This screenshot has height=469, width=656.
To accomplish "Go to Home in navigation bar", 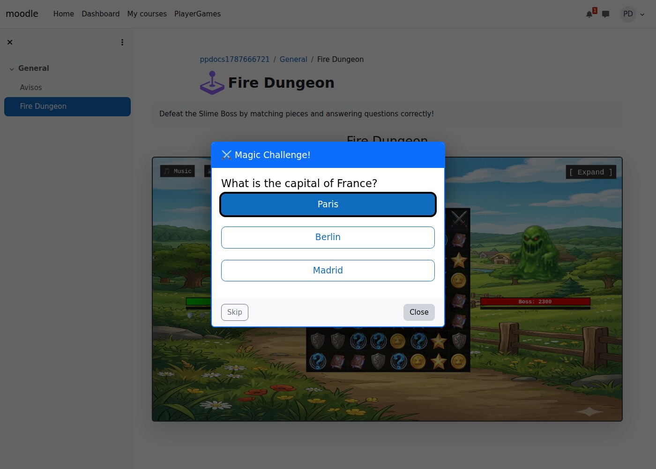I will 64,14.
